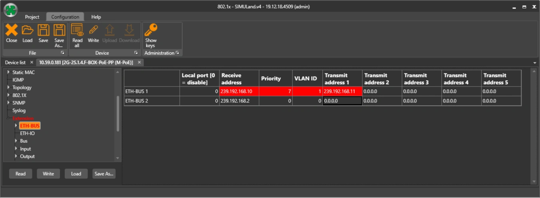Click the SIMULand application logo

click(10, 10)
